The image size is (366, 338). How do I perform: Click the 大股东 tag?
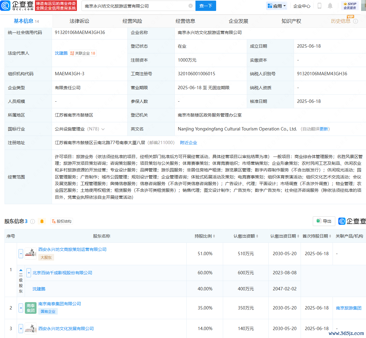pos(46,257)
